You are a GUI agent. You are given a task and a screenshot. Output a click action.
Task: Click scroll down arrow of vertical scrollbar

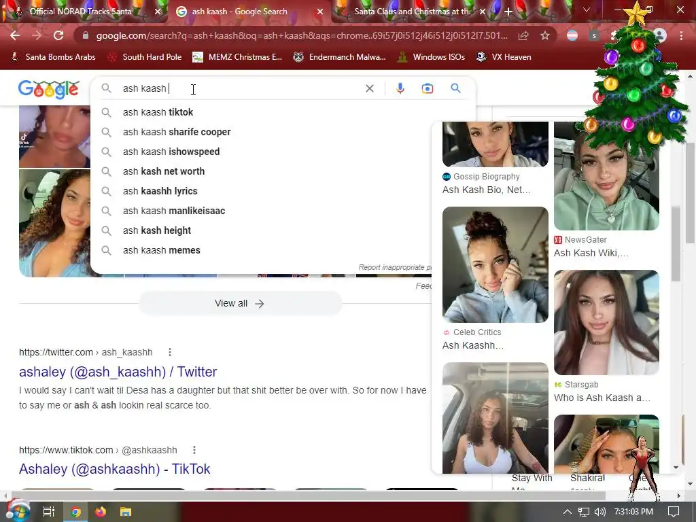[x=690, y=484]
